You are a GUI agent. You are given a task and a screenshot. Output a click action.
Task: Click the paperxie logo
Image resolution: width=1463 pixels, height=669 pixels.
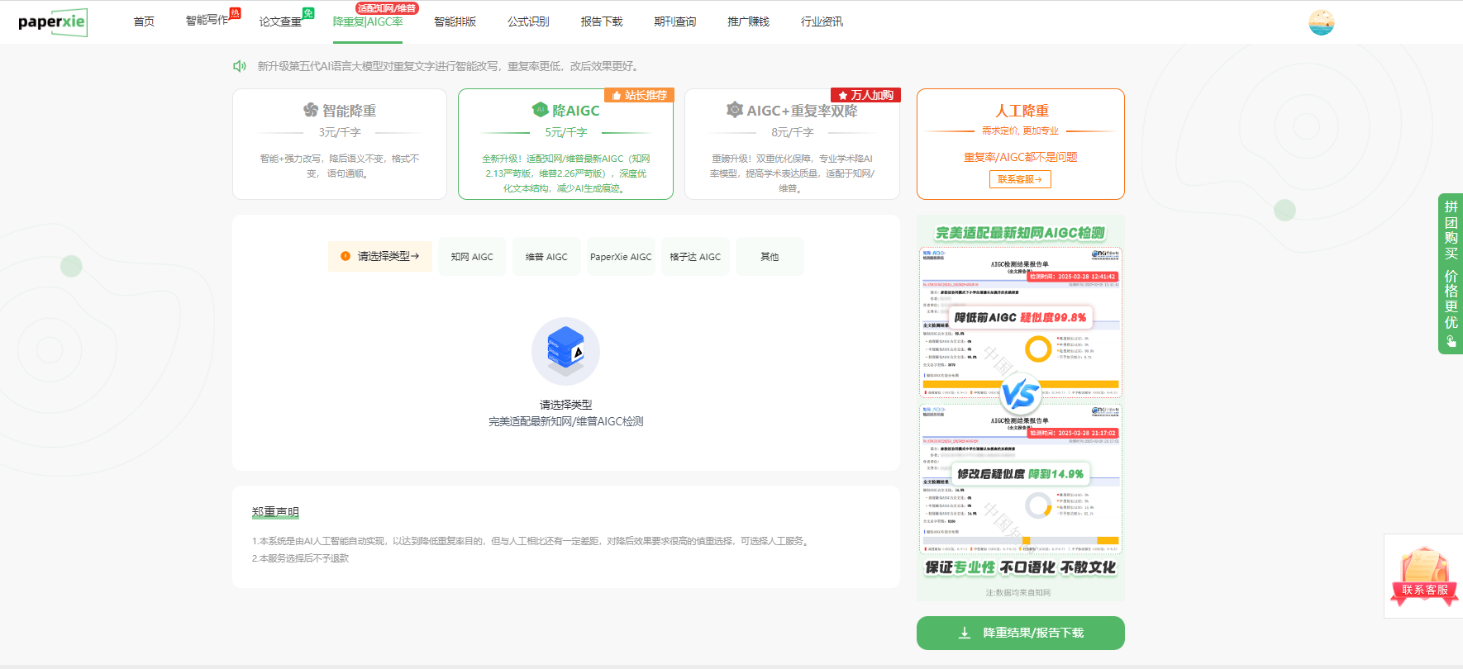coord(53,21)
